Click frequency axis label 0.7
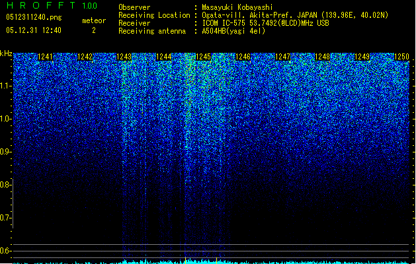The image size is (416, 264). tap(5, 218)
